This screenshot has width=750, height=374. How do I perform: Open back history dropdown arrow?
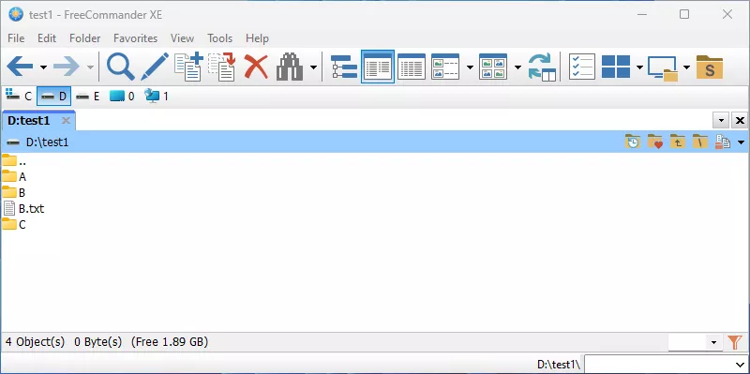tap(43, 67)
